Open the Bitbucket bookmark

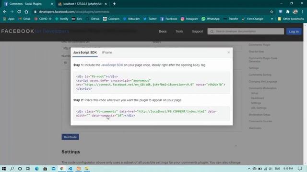[131, 19]
